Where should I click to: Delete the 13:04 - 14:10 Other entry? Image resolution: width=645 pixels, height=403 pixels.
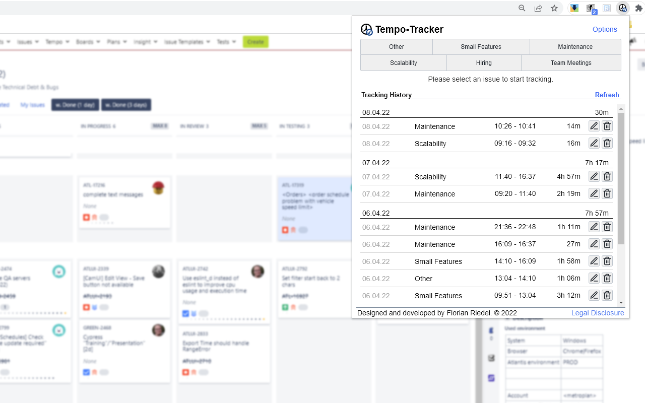click(607, 279)
